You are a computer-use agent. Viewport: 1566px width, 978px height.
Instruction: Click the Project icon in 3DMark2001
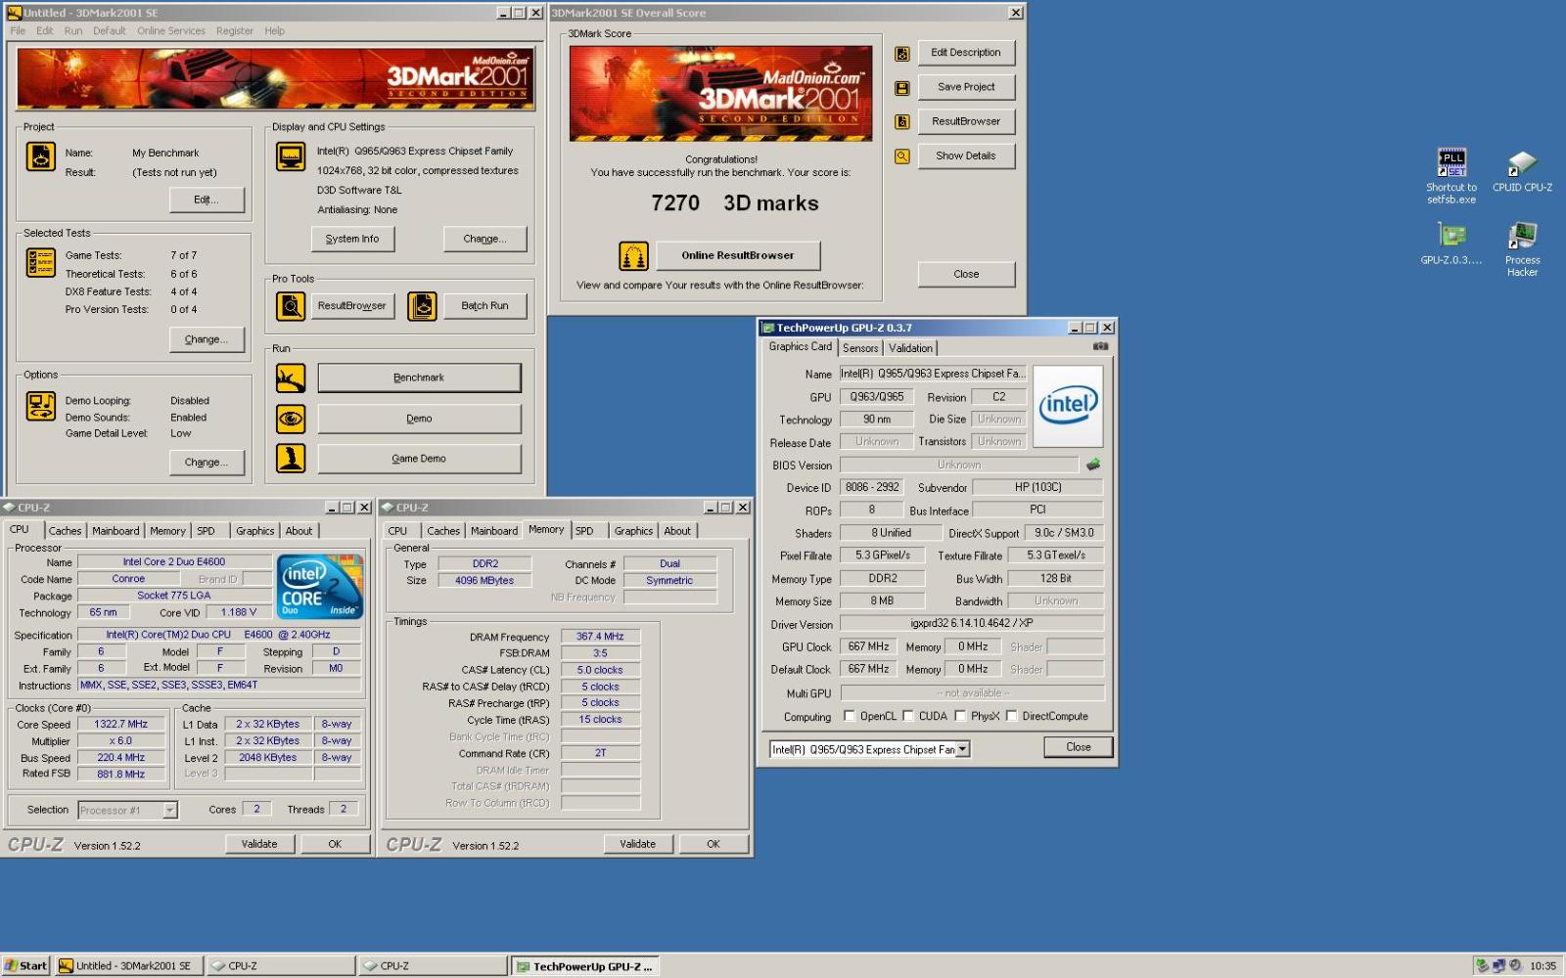coord(40,156)
